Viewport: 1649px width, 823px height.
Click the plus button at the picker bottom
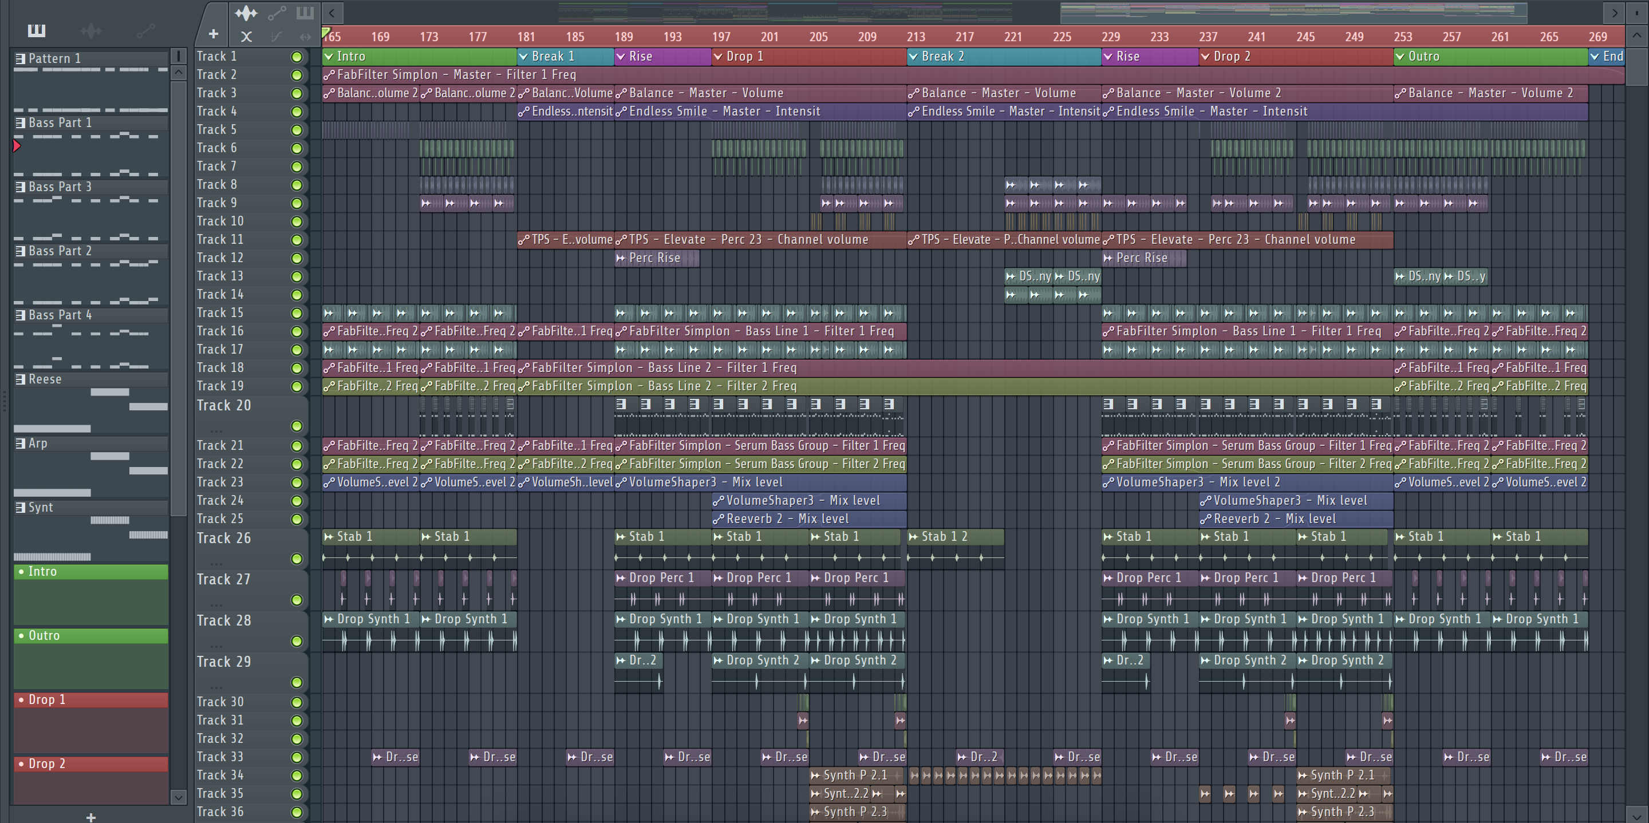(x=91, y=817)
